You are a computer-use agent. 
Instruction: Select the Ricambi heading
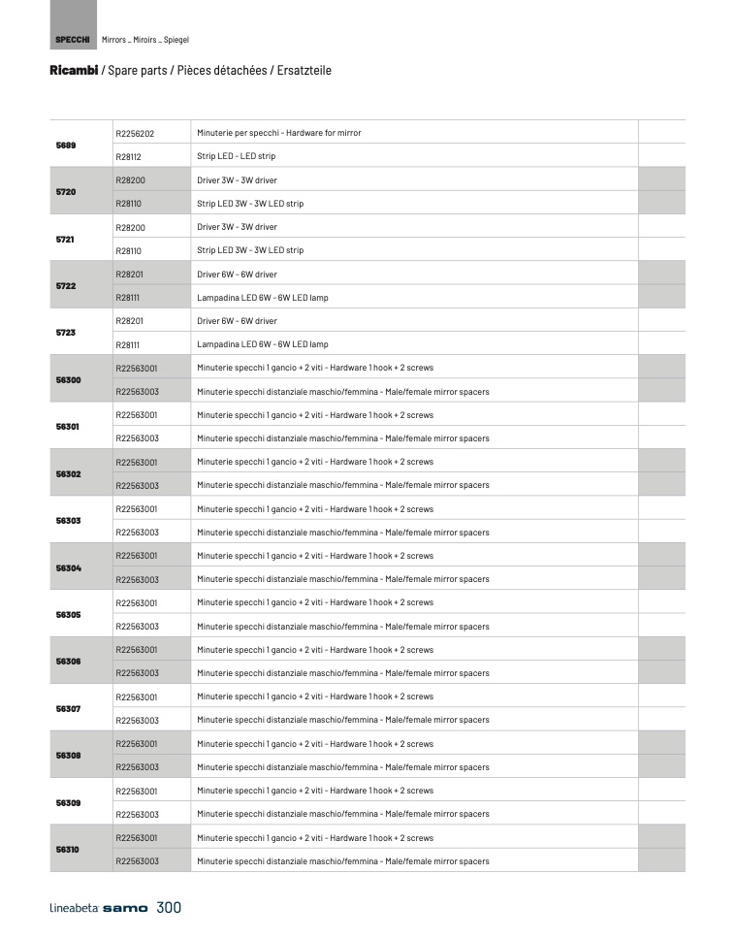coord(74,71)
